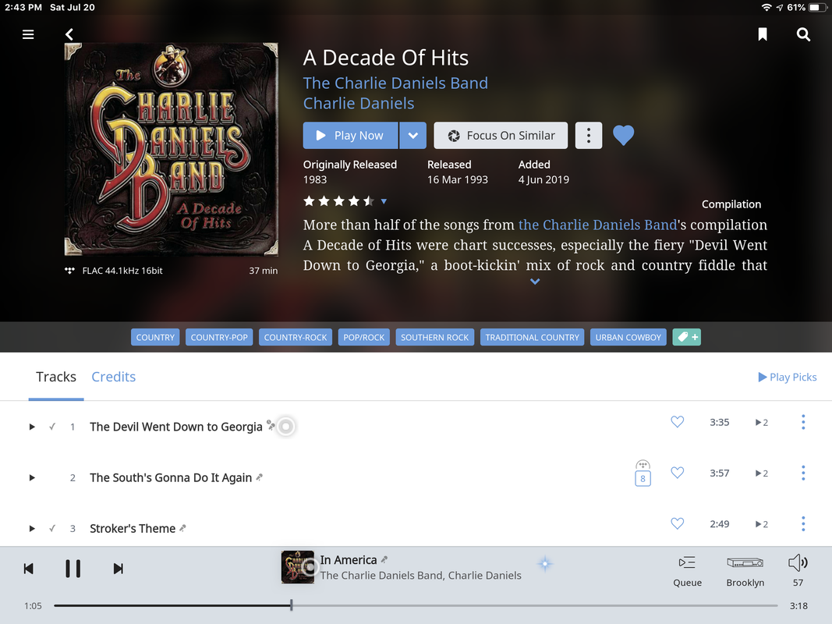832x624 pixels.
Task: Skip to next track
Action: pos(118,569)
